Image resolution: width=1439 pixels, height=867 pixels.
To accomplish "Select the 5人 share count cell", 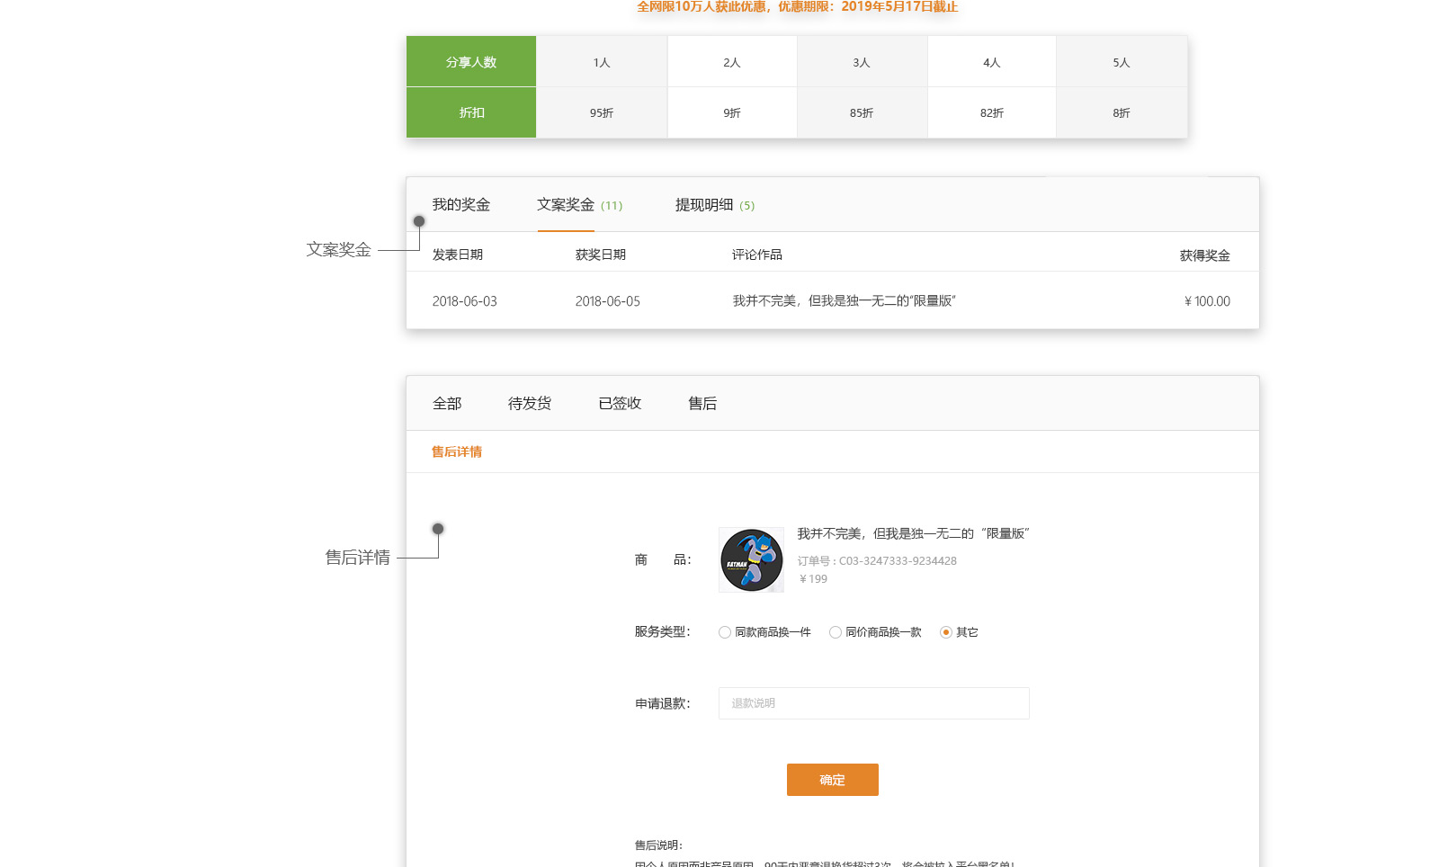I will (x=1121, y=62).
